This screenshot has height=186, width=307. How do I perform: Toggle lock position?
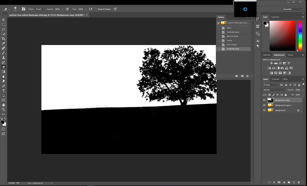pyautogui.click(x=278, y=95)
